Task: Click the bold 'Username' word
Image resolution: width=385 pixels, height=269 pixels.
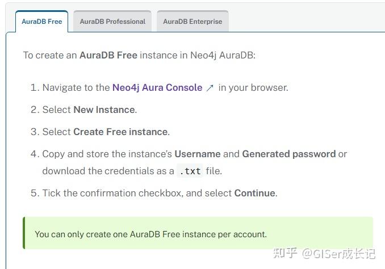Action: point(198,154)
